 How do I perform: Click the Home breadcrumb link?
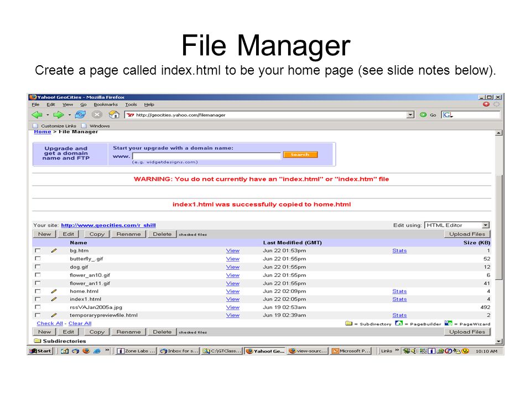(43, 132)
